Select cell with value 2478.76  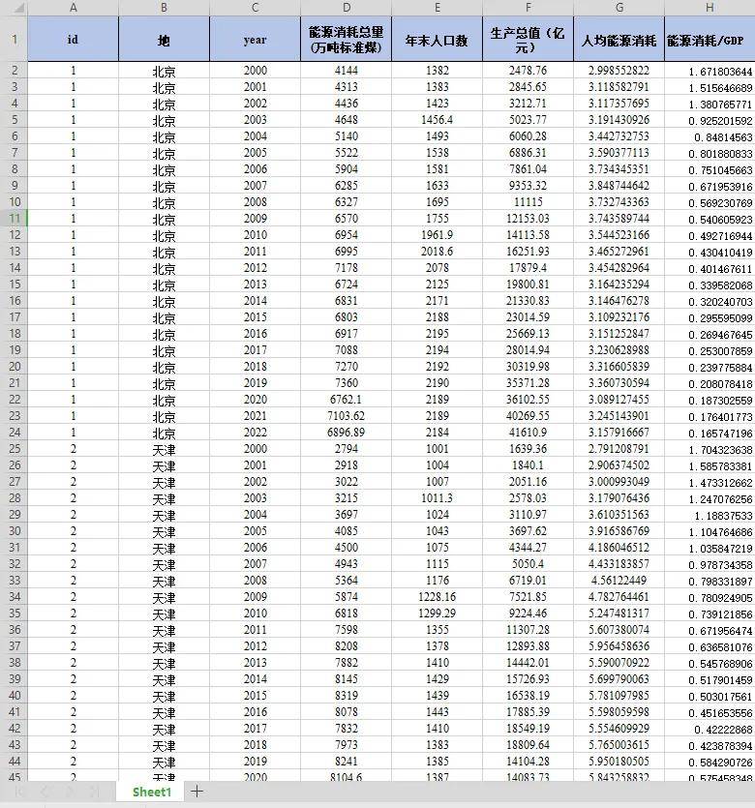coord(528,70)
